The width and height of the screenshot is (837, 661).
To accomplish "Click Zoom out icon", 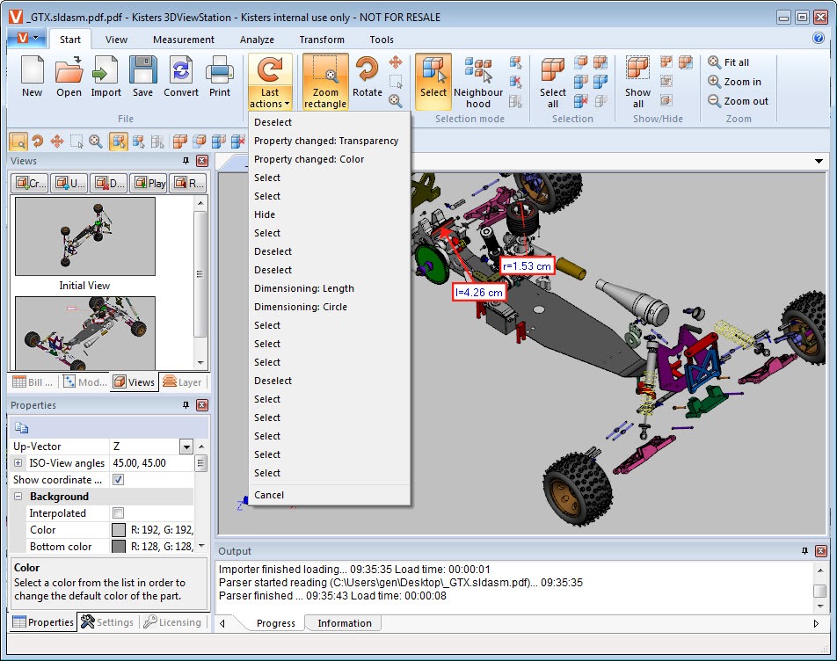I will point(738,101).
